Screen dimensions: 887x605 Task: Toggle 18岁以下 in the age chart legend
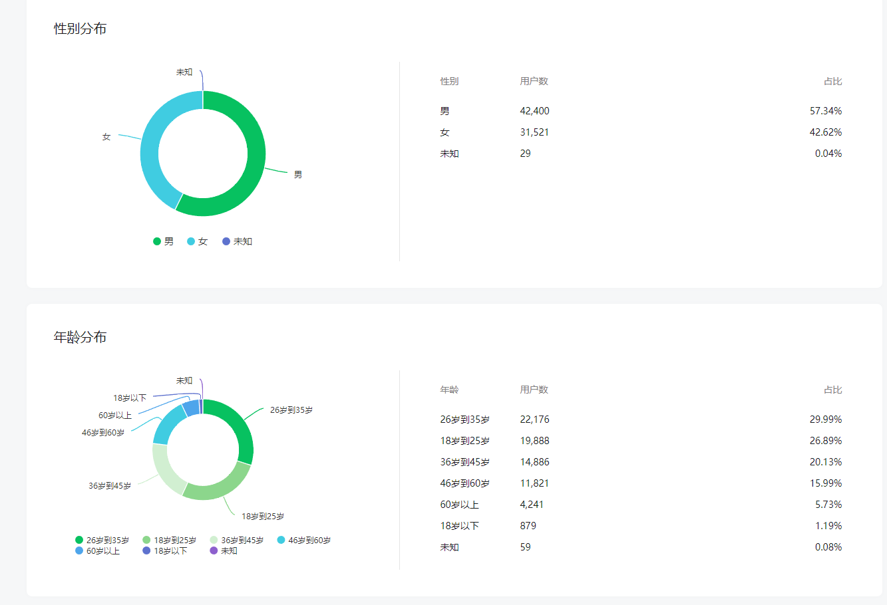pyautogui.click(x=165, y=551)
